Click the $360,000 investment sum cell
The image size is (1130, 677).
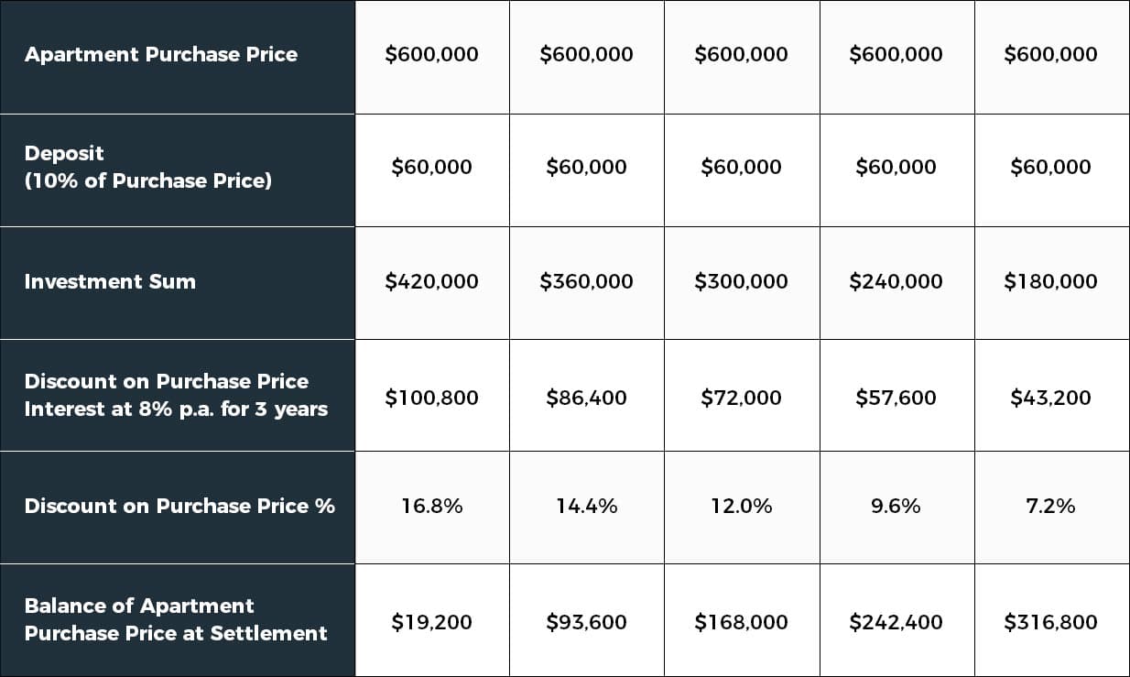pos(587,283)
